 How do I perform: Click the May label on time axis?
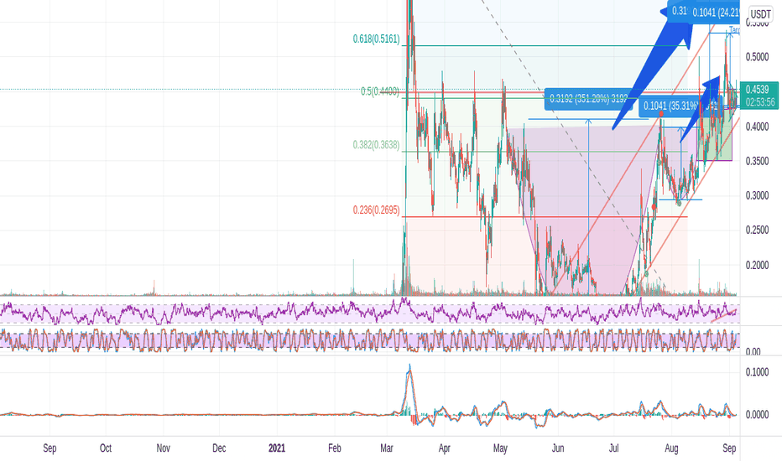[500, 448]
